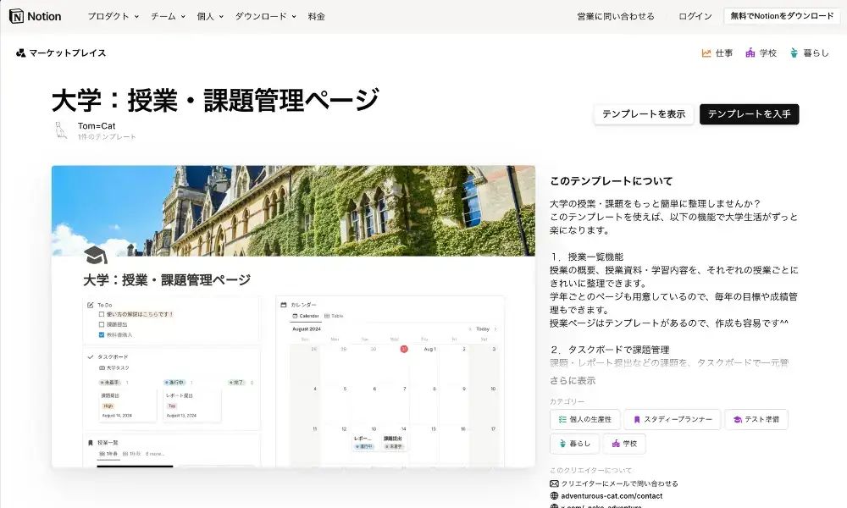Click the 完了 status column label
Image resolution: width=847 pixels, height=508 pixels.
[236, 382]
